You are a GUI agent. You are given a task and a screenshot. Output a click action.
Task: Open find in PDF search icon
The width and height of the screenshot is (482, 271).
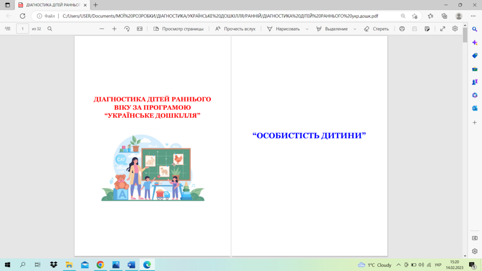tap(50, 29)
